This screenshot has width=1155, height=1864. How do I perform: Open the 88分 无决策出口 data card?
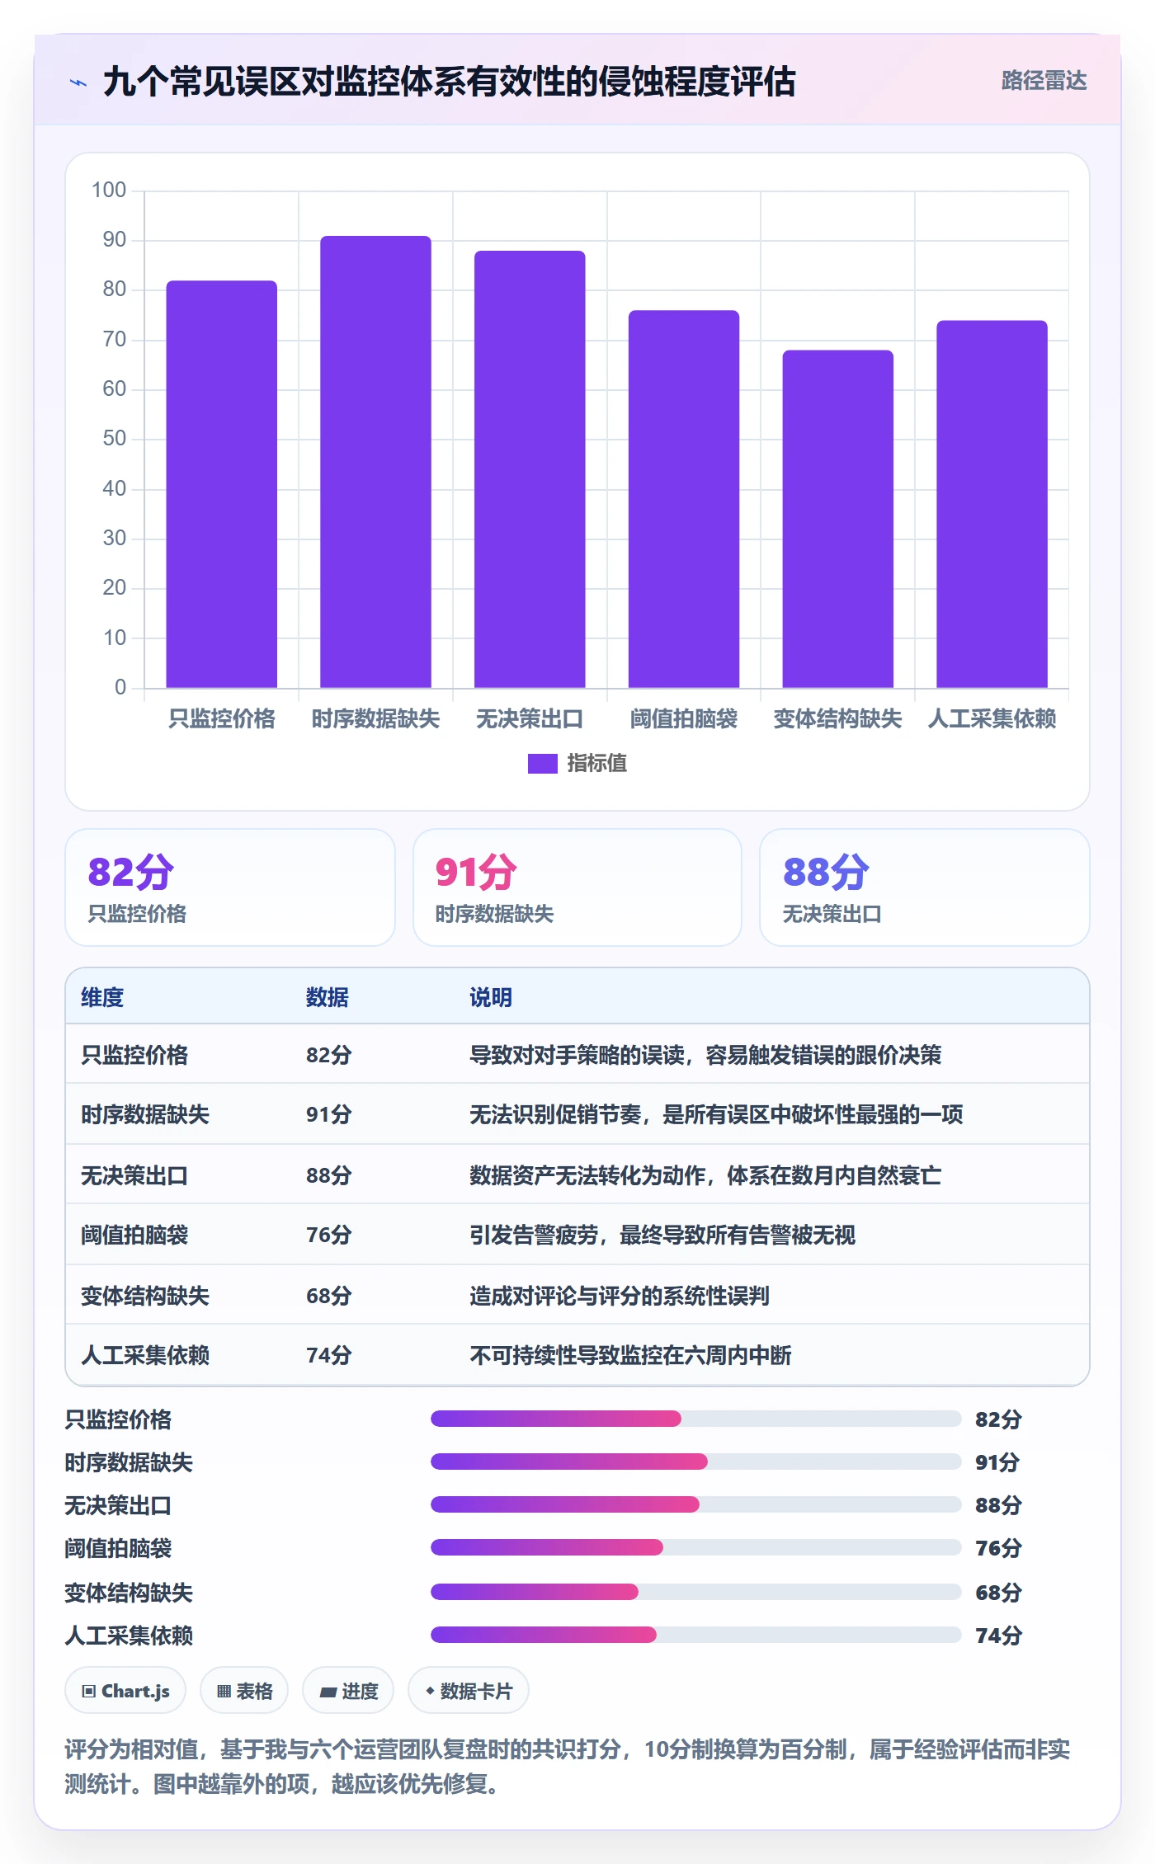925,887
